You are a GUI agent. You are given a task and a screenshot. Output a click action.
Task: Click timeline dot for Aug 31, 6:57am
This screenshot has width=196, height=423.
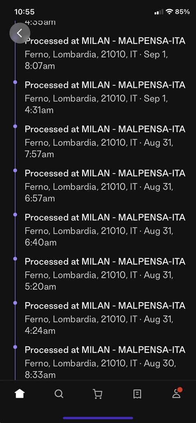(15, 170)
